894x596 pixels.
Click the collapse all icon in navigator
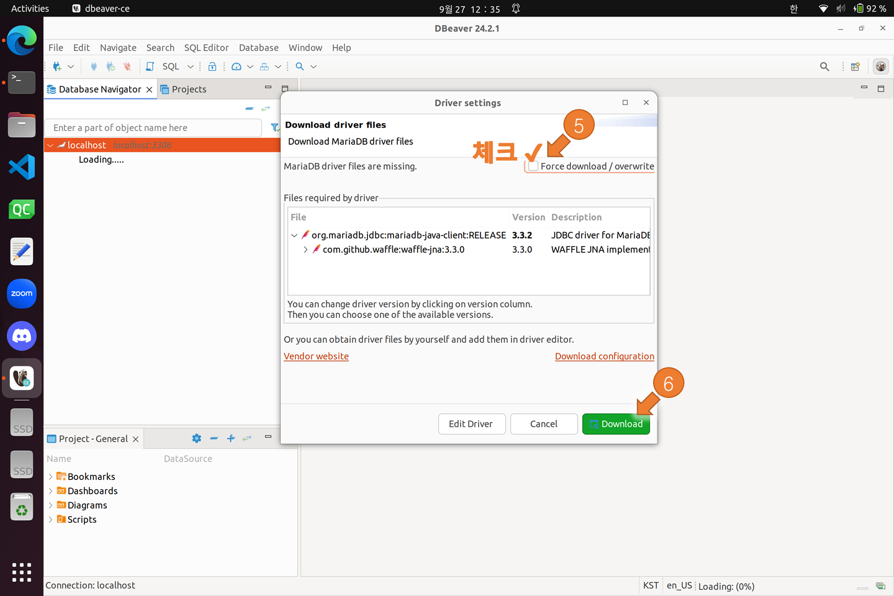click(249, 108)
